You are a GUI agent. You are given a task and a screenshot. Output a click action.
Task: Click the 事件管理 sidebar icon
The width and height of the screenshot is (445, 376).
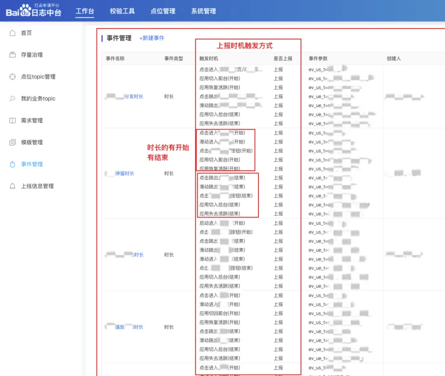click(x=12, y=164)
